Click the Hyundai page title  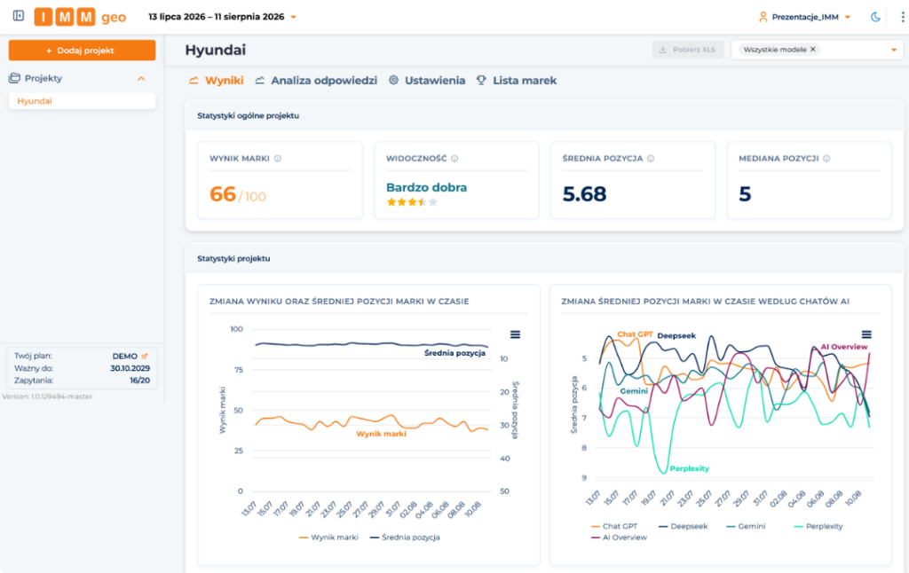pyautogui.click(x=216, y=50)
